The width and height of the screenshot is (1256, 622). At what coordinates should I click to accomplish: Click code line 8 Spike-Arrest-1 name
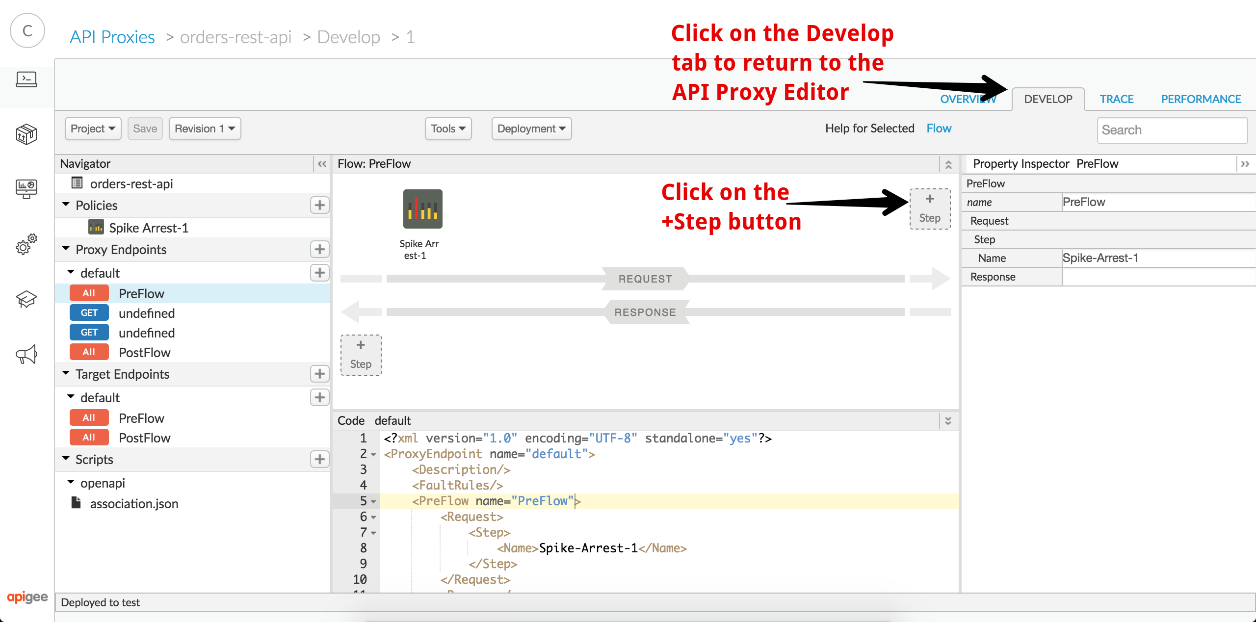(x=588, y=548)
